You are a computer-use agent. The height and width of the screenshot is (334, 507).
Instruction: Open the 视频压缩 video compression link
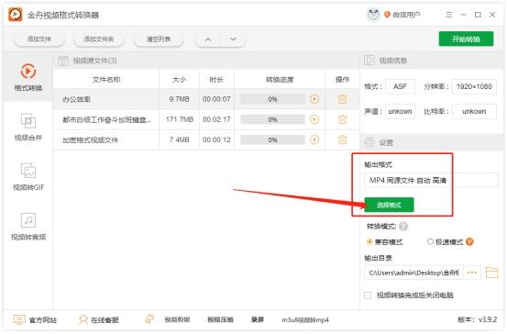pos(220,319)
